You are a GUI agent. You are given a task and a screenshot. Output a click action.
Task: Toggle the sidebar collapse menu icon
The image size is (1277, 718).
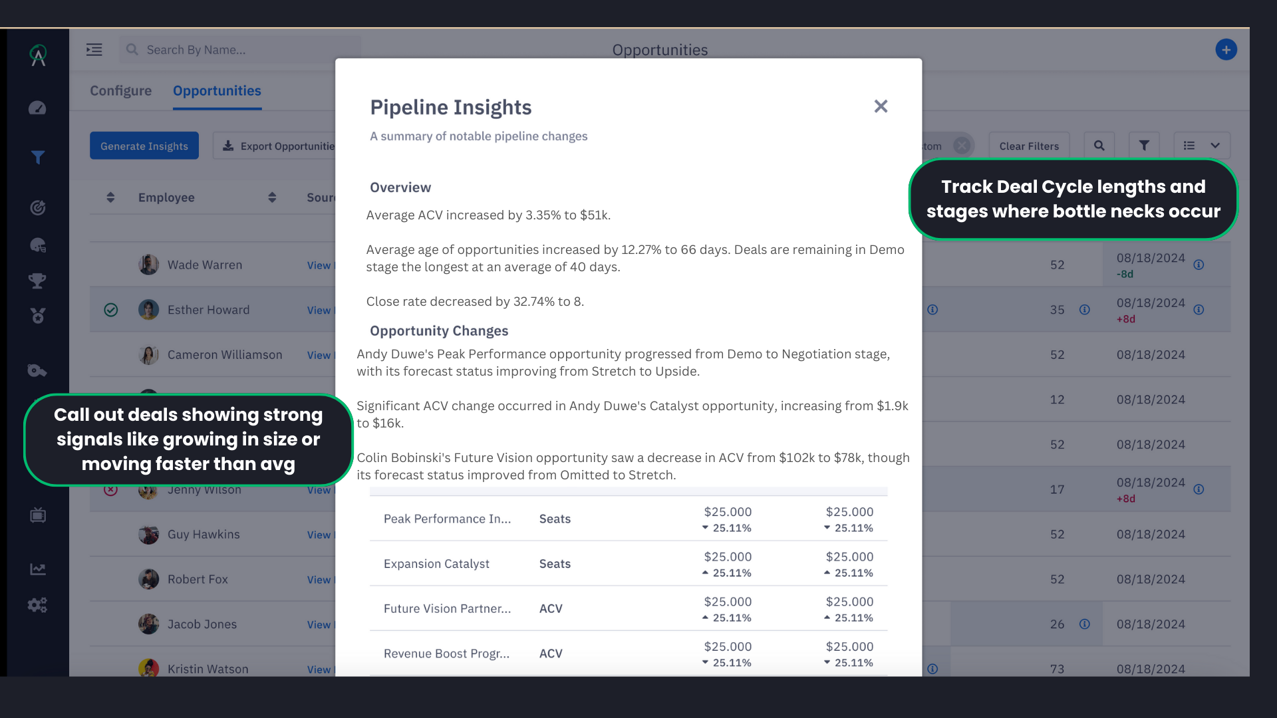[94, 50]
